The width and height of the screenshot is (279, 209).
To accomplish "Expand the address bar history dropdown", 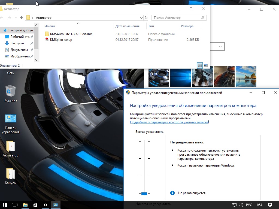I will click(x=141, y=18).
